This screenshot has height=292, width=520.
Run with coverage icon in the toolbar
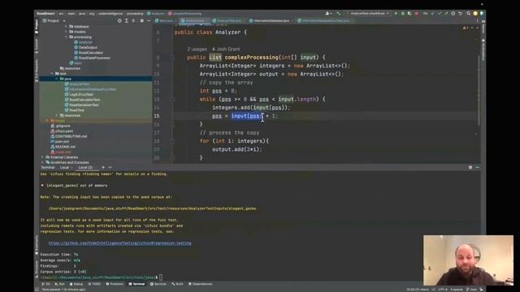pyautogui.click(x=409, y=14)
